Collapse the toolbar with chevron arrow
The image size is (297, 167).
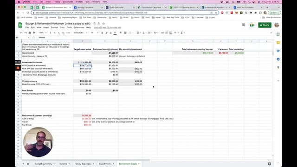click(271, 33)
